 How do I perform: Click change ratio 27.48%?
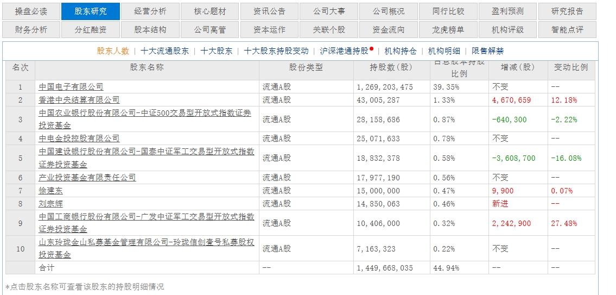(564, 223)
